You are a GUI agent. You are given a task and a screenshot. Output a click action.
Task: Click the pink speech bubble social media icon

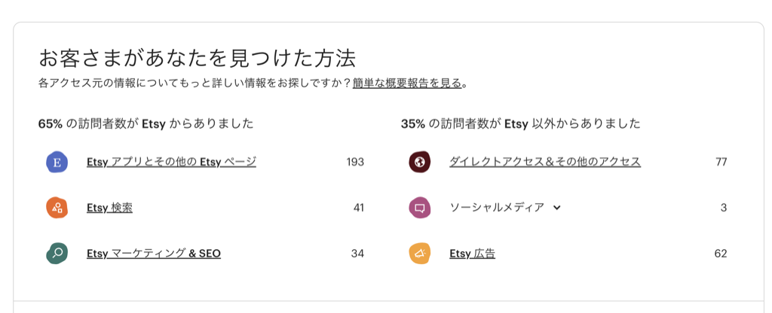point(419,208)
